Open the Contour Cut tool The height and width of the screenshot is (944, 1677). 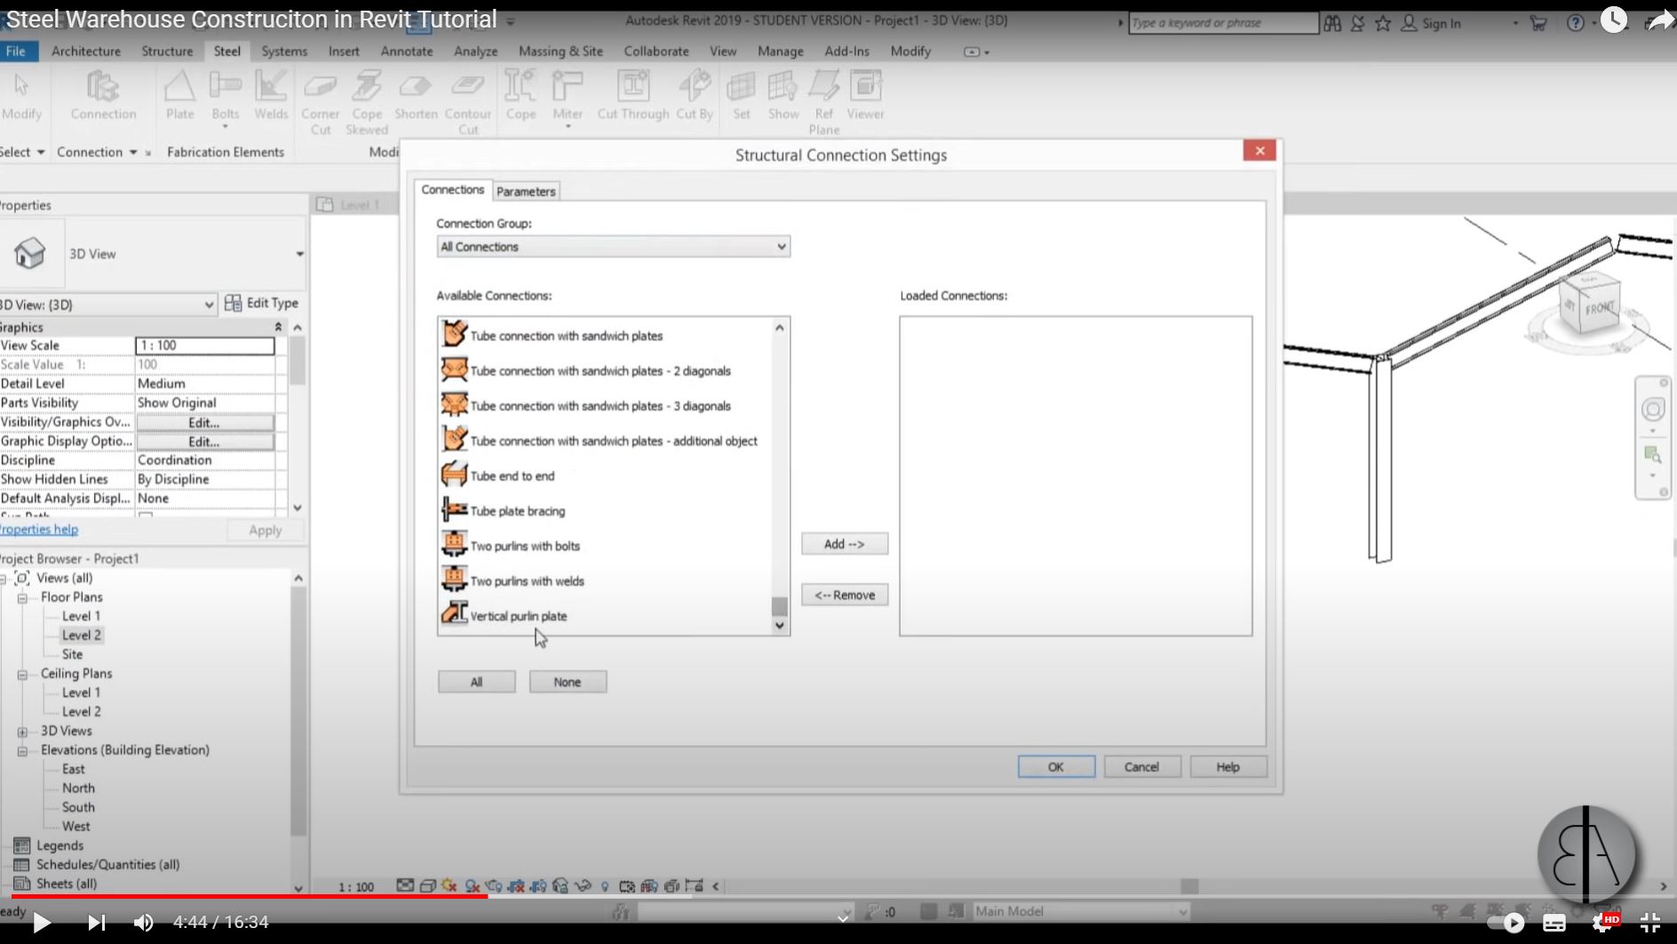467,98
